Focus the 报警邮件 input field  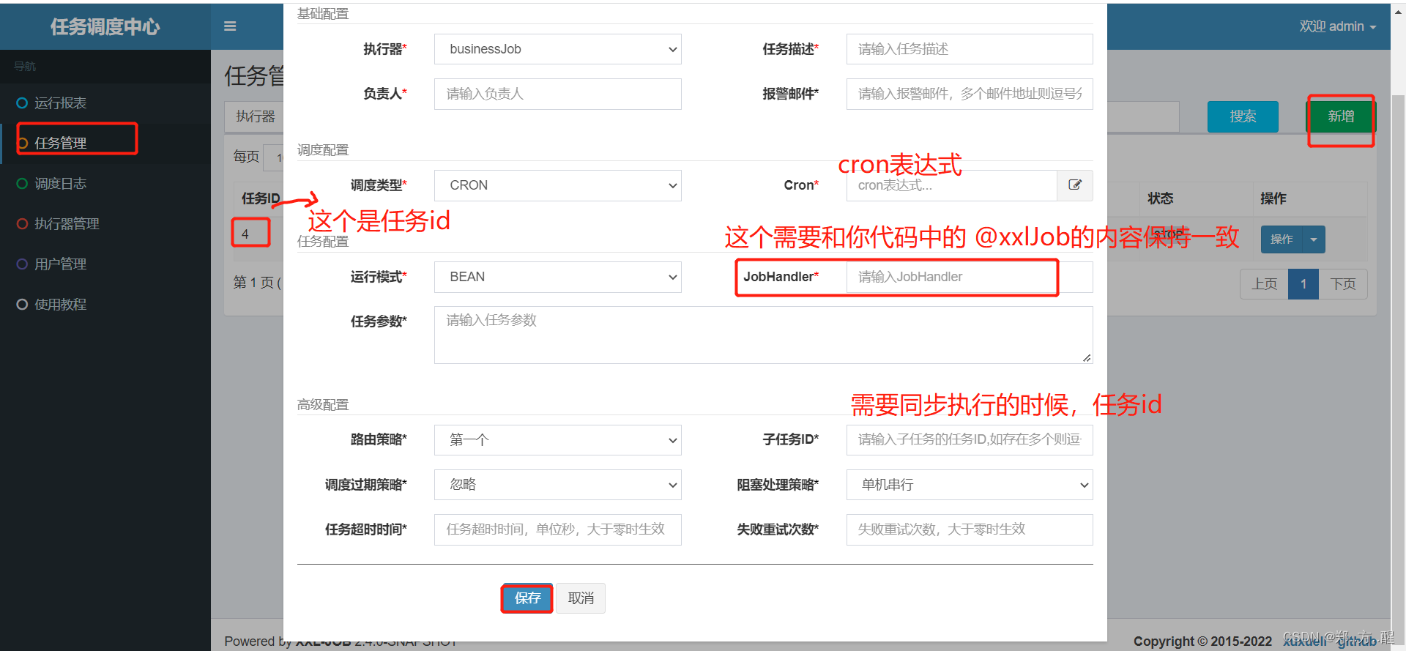coord(970,94)
